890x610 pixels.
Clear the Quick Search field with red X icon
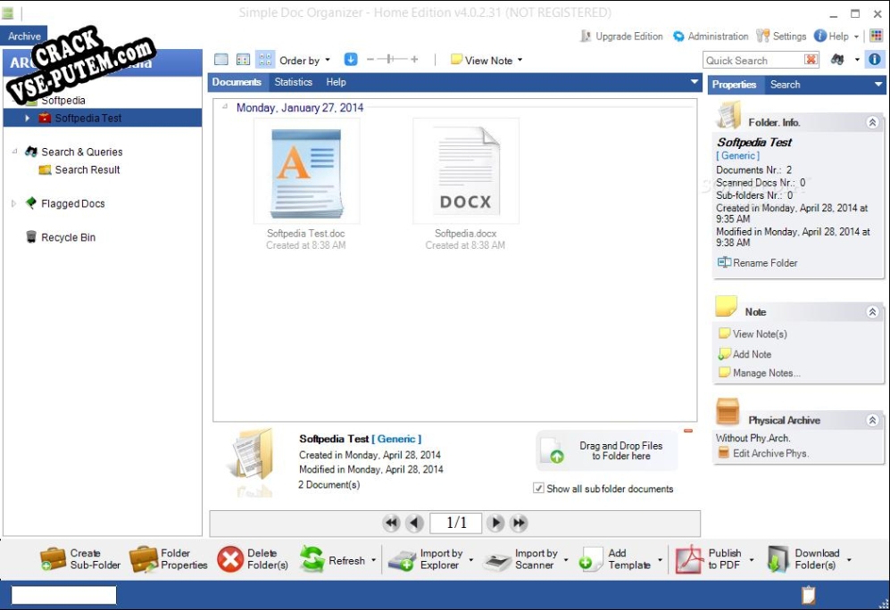tap(811, 60)
